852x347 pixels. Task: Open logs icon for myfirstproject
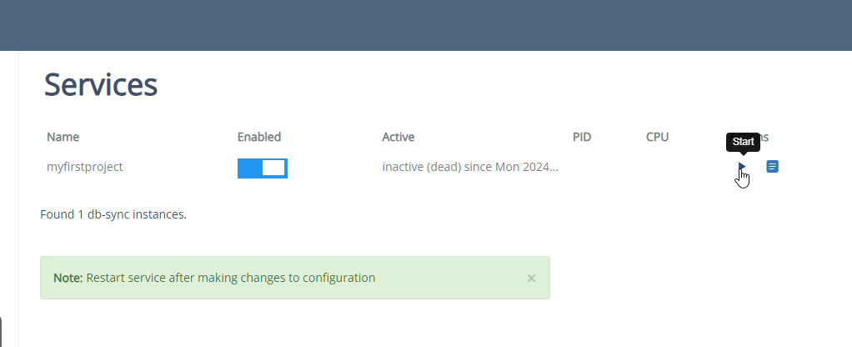(x=772, y=167)
